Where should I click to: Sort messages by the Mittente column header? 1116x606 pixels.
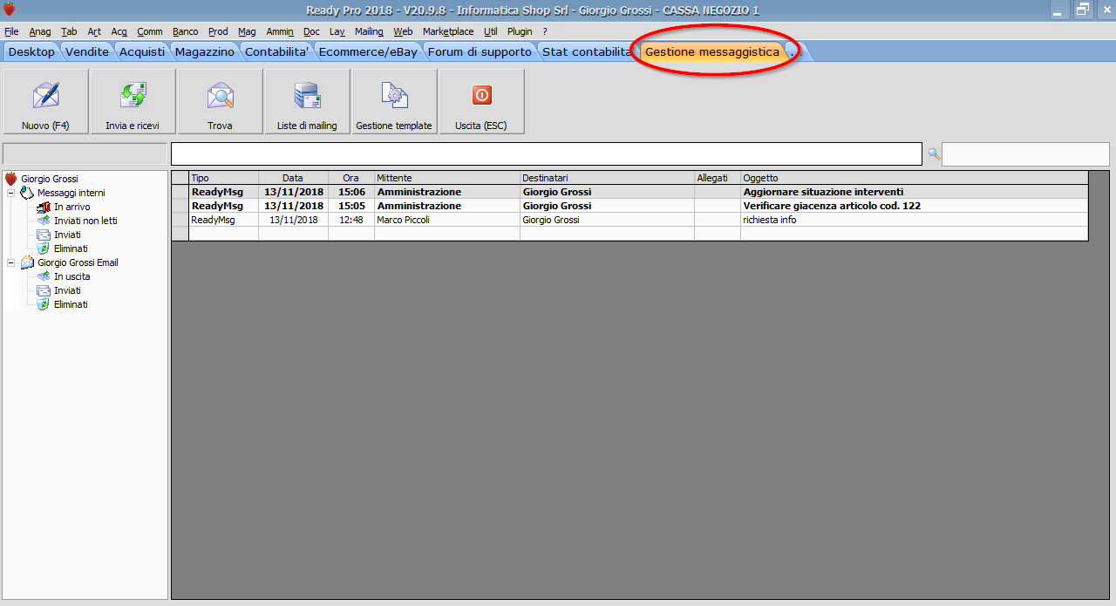pyautogui.click(x=447, y=178)
